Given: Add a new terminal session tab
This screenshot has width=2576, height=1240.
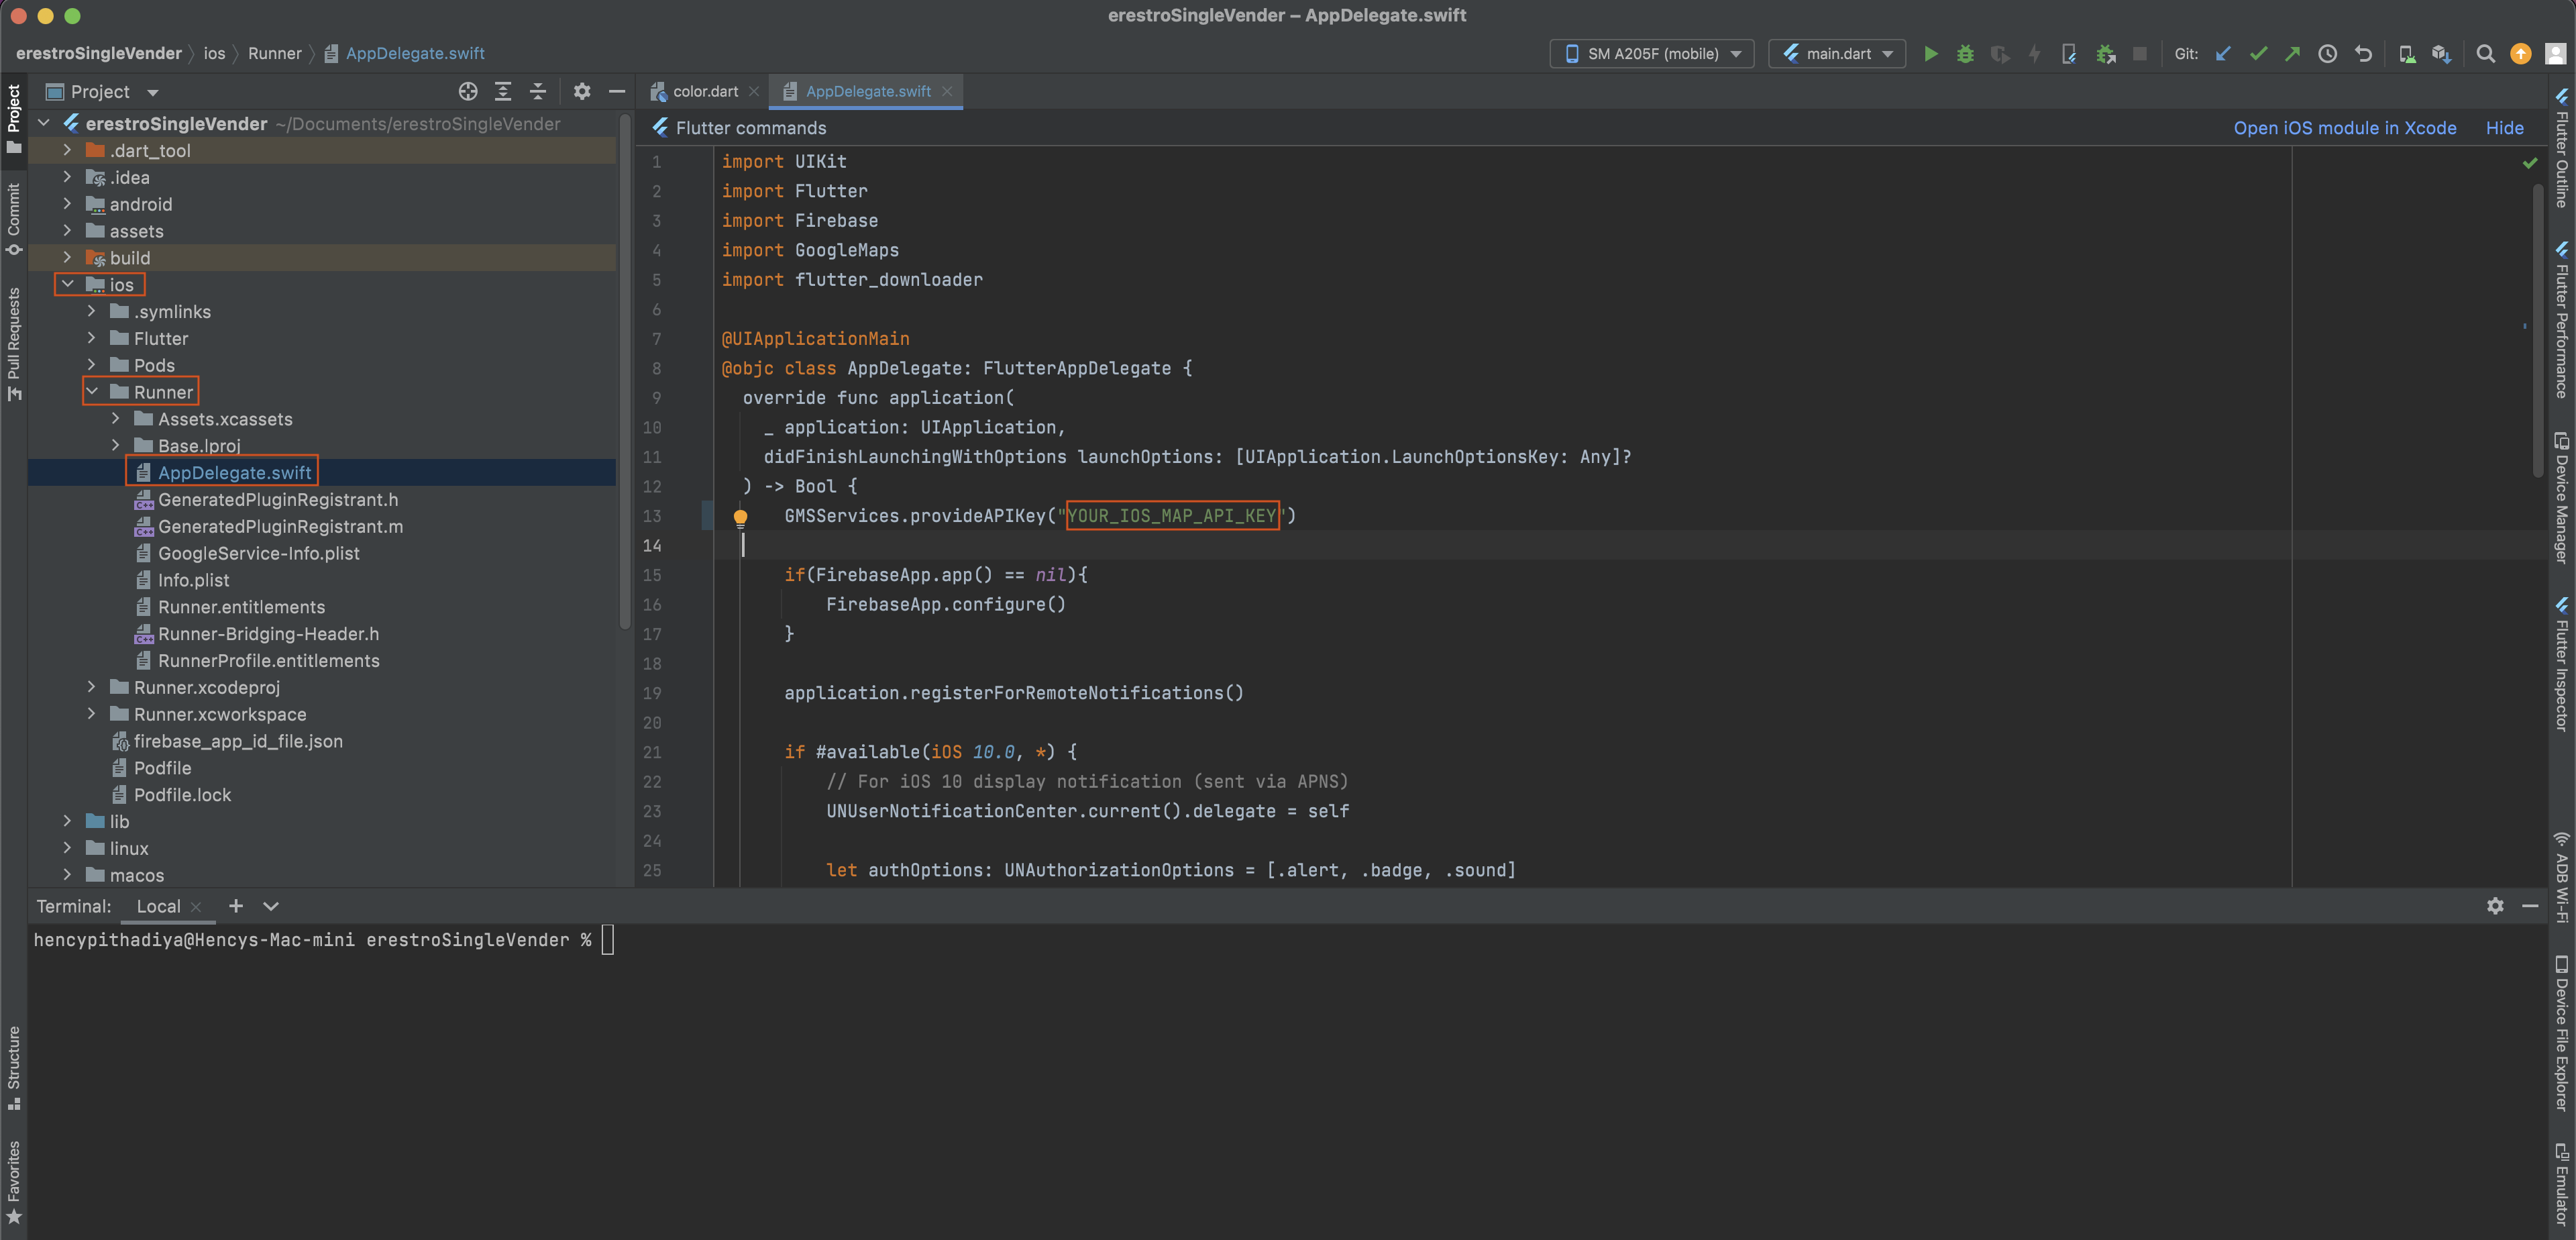Looking at the screenshot, I should [x=235, y=906].
